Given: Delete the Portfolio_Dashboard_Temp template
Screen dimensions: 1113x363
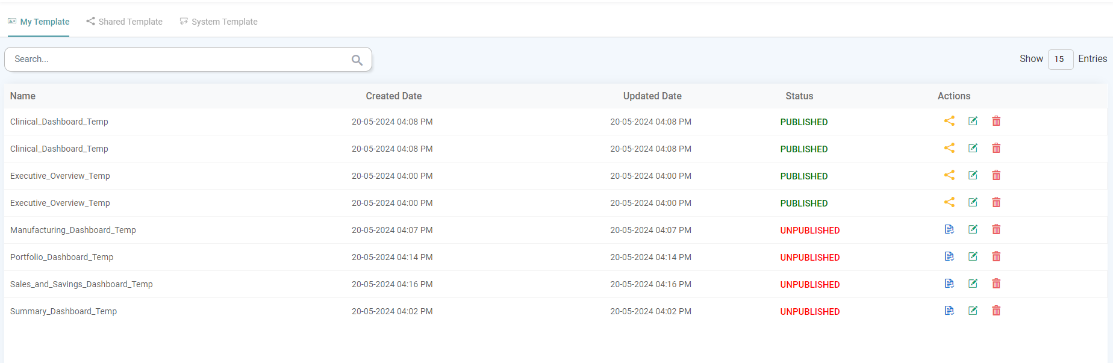Looking at the screenshot, I should [996, 256].
